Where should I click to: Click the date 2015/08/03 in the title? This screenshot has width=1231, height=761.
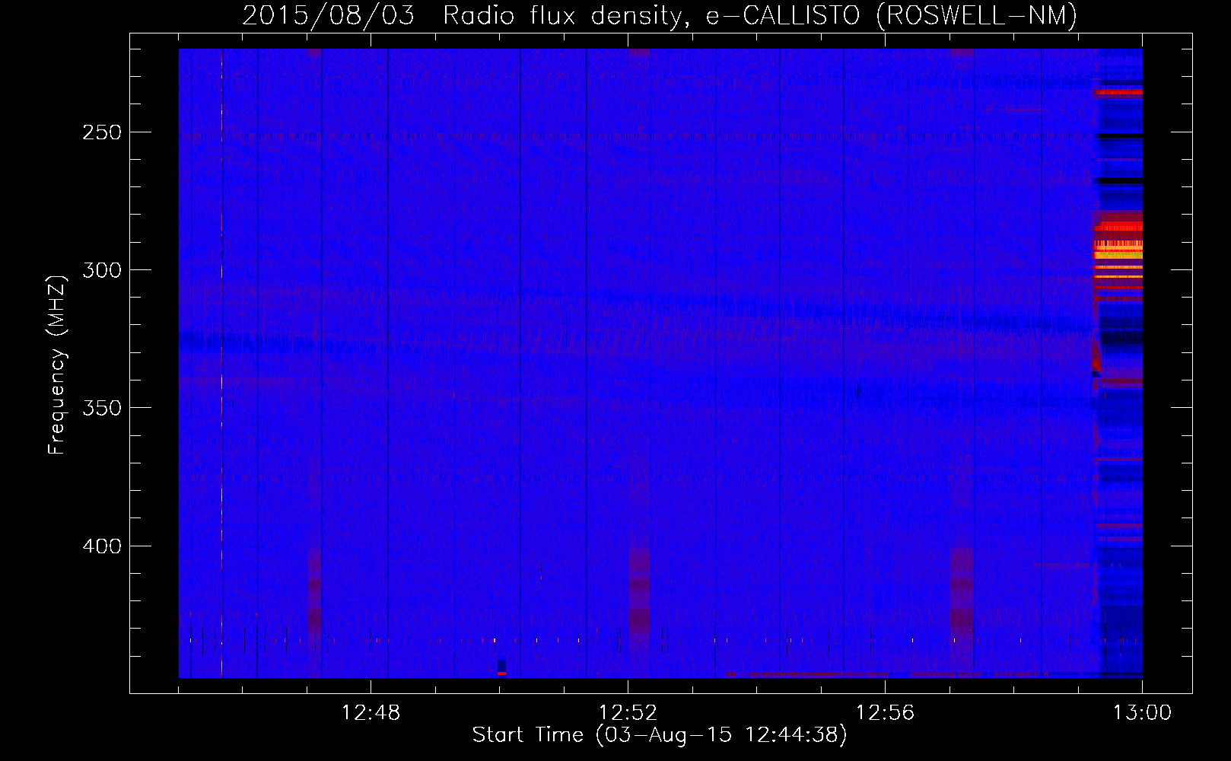[329, 15]
